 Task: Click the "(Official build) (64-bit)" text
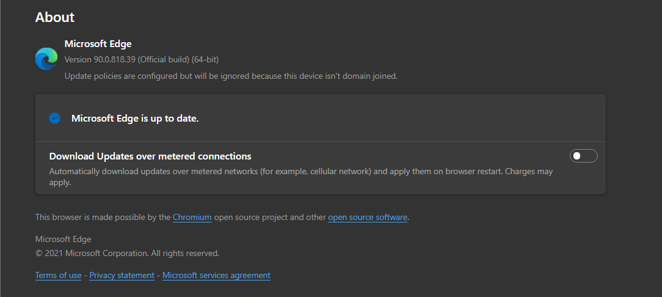(x=178, y=59)
